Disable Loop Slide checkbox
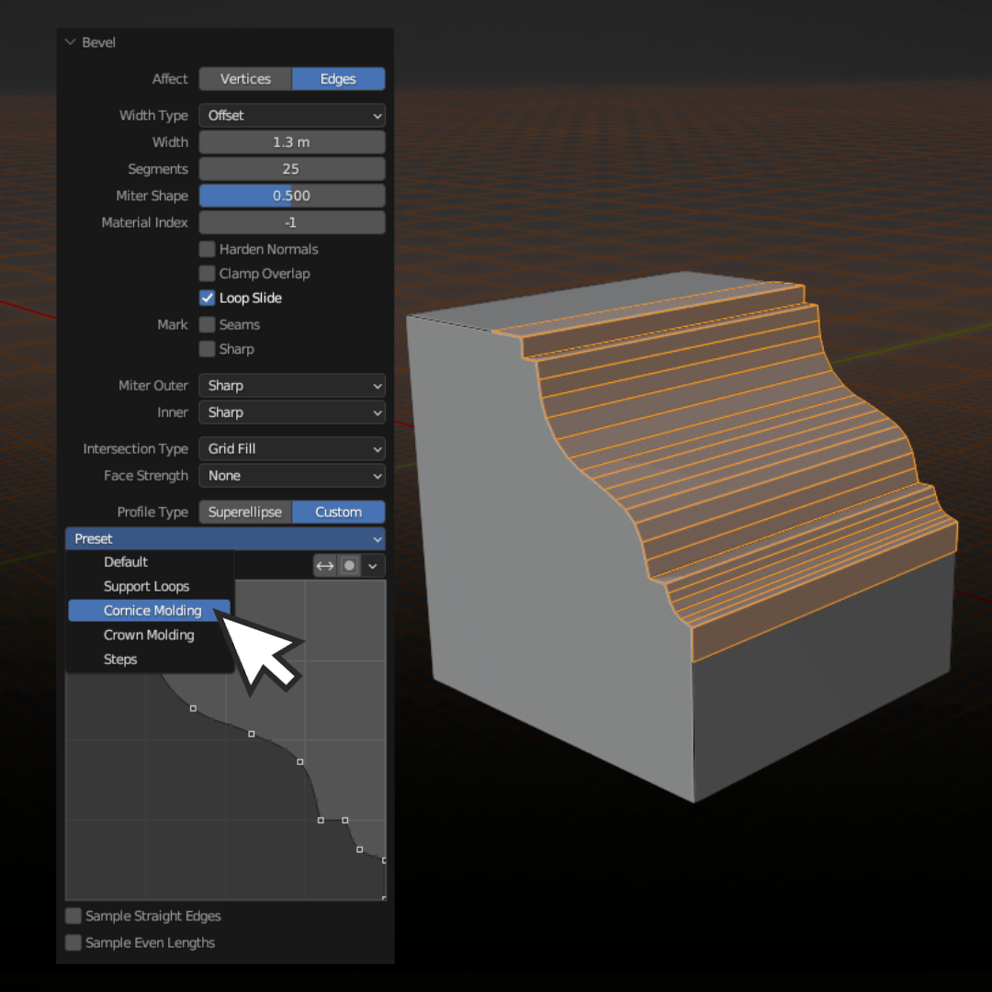Screen dimensions: 992x992 click(207, 298)
